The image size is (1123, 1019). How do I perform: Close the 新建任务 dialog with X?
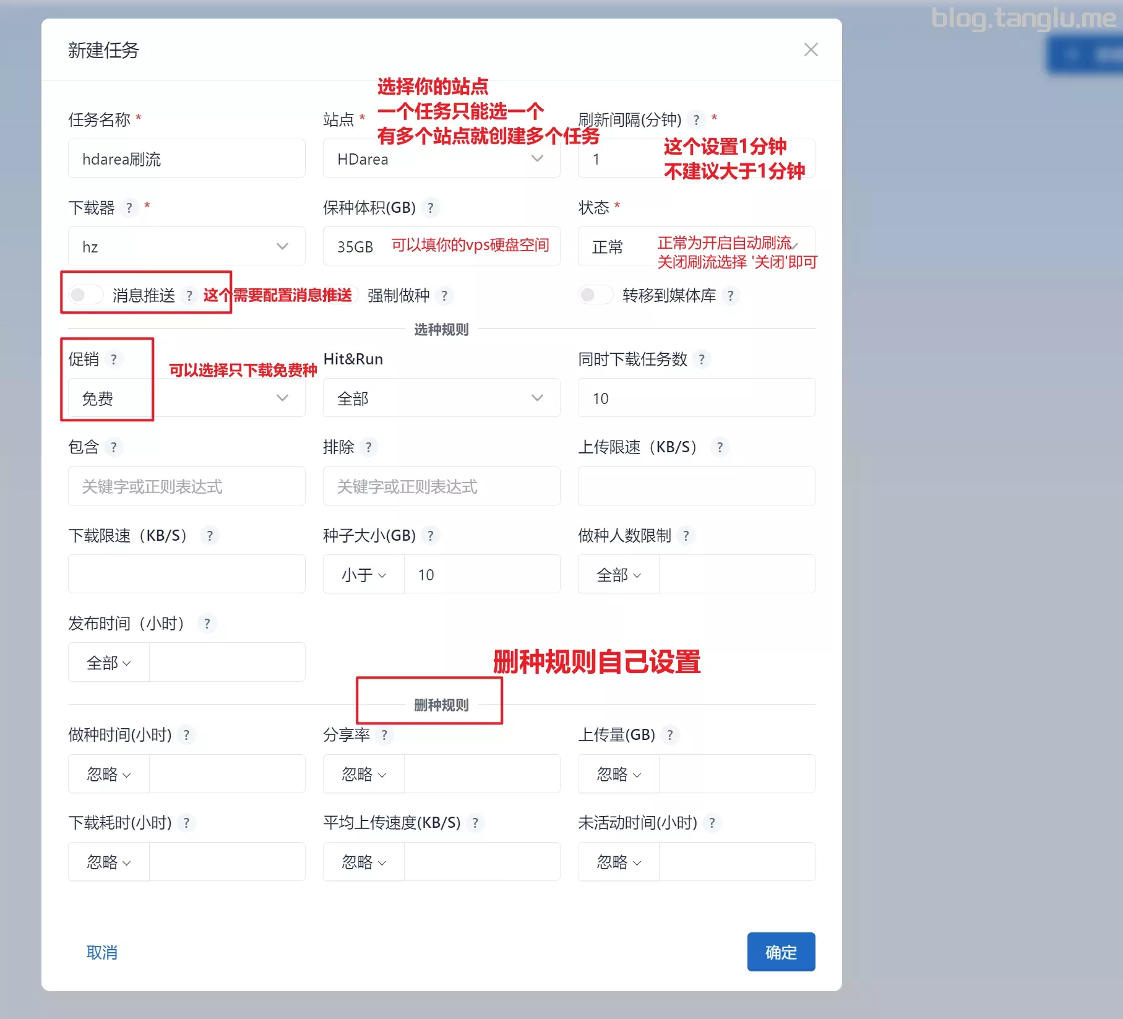pyautogui.click(x=811, y=49)
